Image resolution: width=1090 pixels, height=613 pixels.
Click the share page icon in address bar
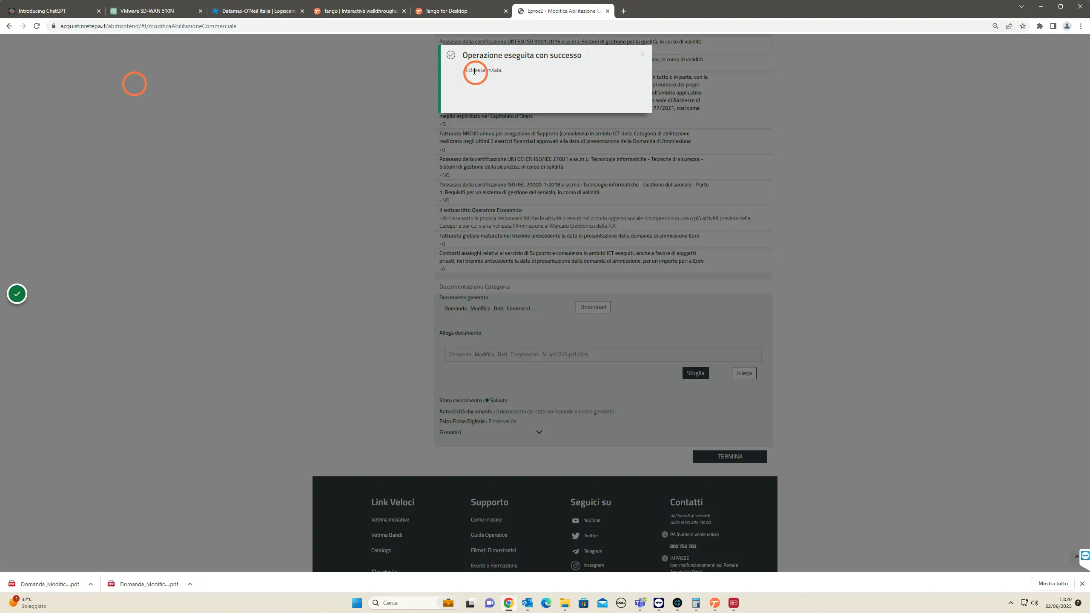tap(1009, 26)
